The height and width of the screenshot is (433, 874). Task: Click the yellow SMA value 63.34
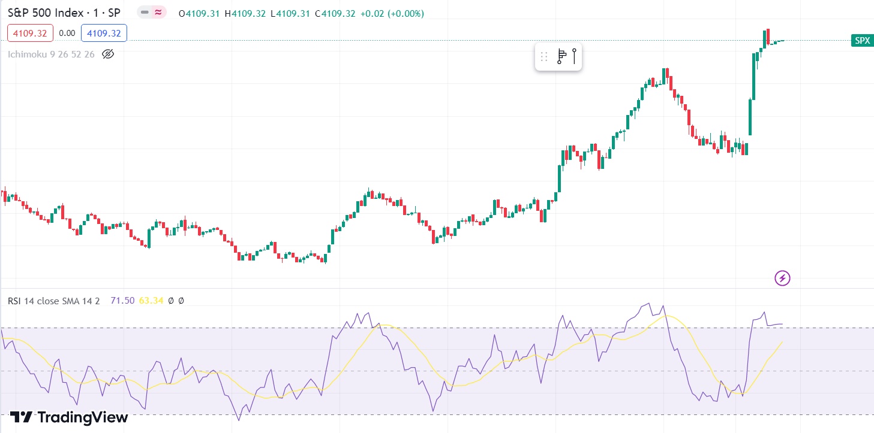151,301
